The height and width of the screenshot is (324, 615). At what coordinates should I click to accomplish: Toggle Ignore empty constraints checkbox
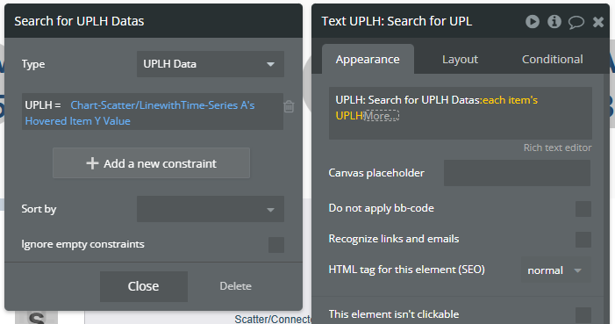276,245
